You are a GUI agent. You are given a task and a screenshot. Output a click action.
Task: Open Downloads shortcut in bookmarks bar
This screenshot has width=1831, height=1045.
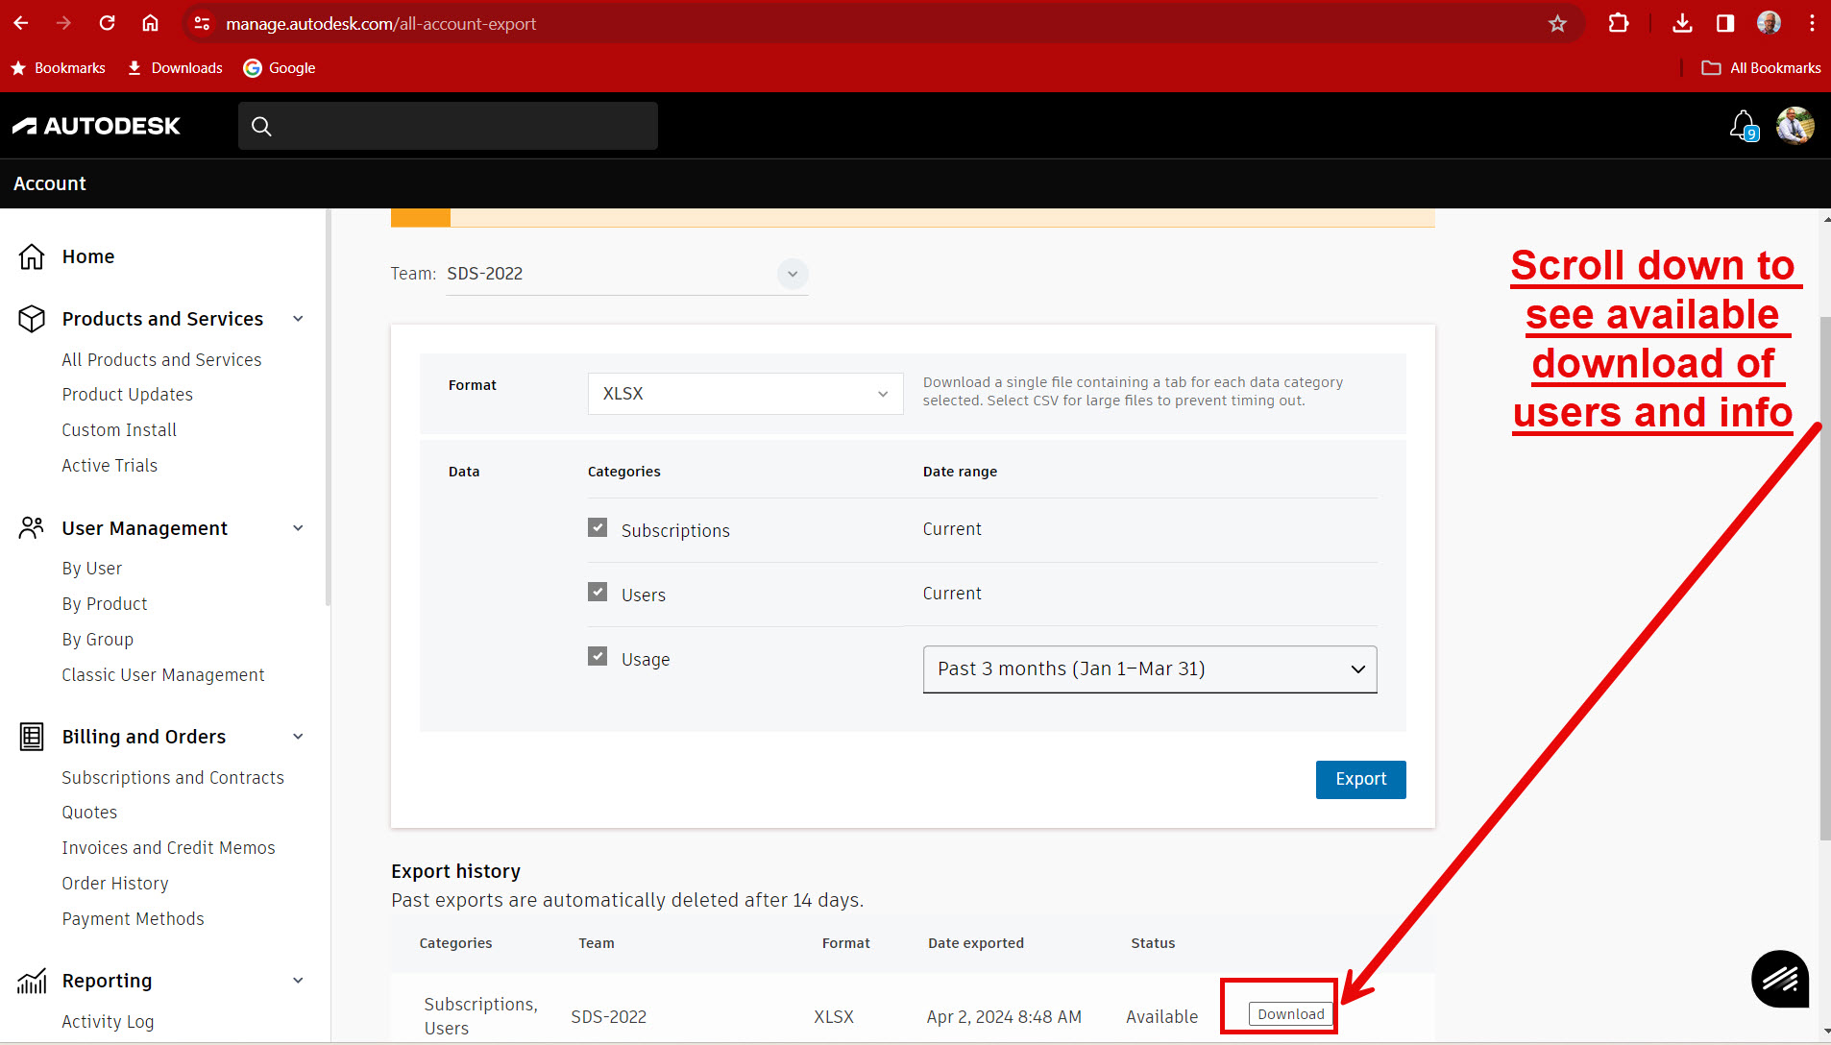(175, 68)
